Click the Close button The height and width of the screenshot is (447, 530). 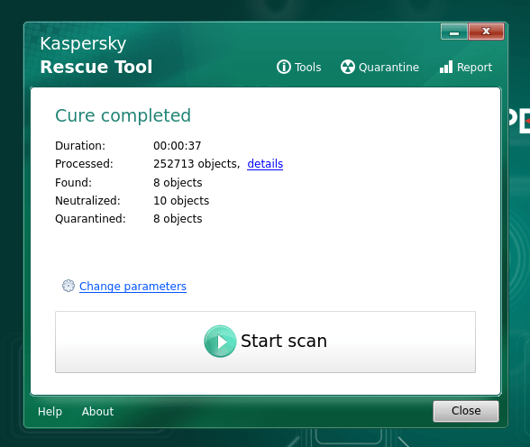[466, 411]
